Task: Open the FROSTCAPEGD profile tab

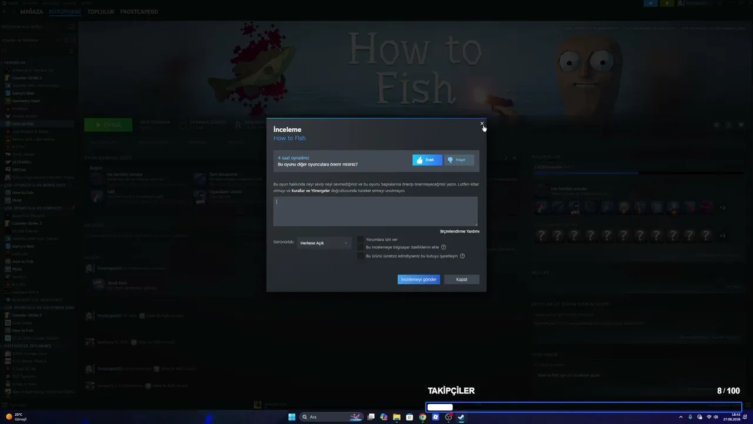Action: tap(139, 12)
